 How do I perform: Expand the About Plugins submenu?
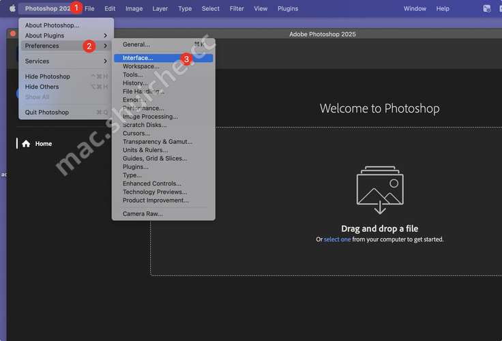[66, 35]
